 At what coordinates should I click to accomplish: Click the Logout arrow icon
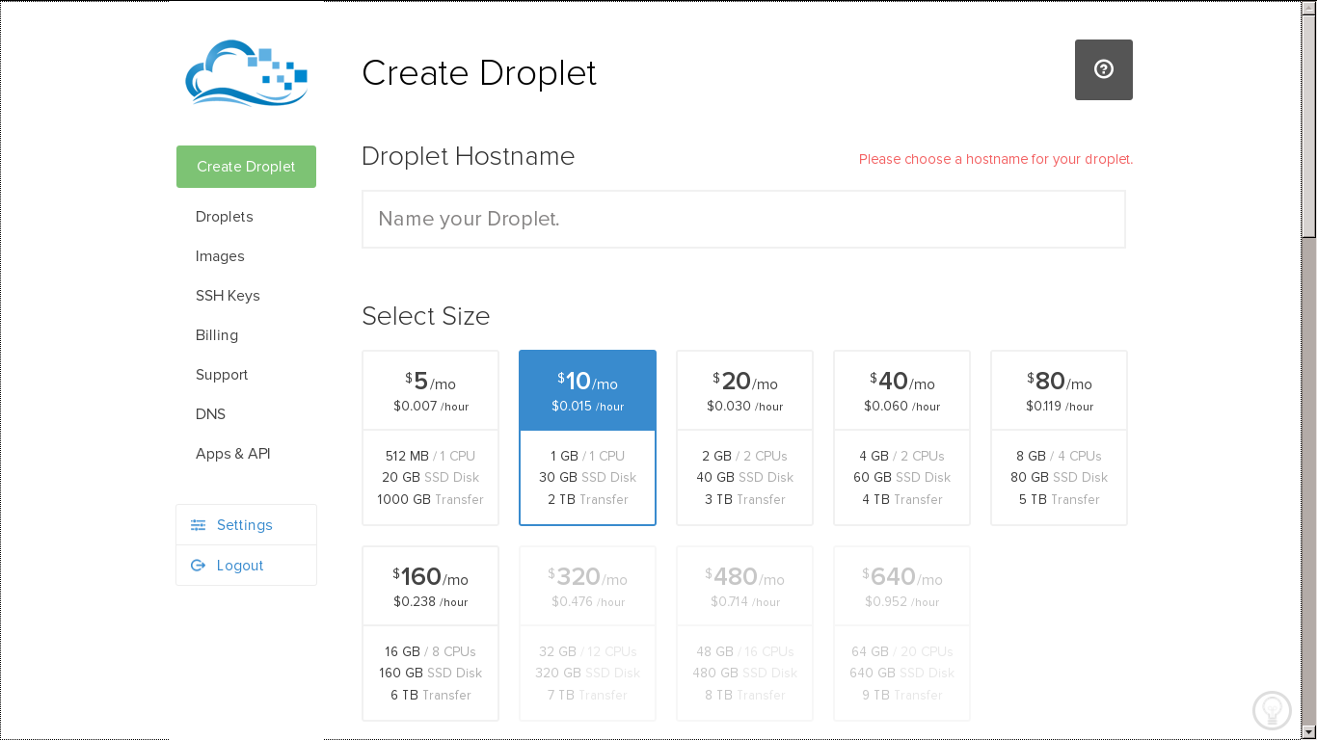tap(199, 566)
